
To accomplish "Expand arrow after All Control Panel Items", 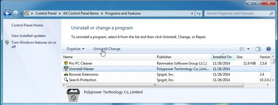I will click(x=102, y=13).
